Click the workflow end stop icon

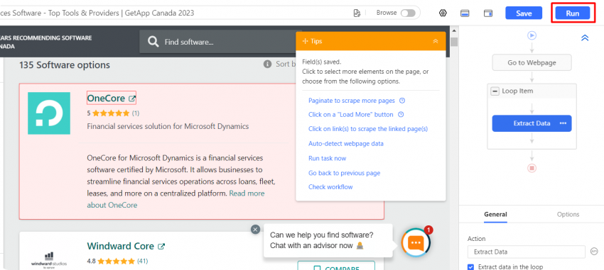pyautogui.click(x=532, y=168)
